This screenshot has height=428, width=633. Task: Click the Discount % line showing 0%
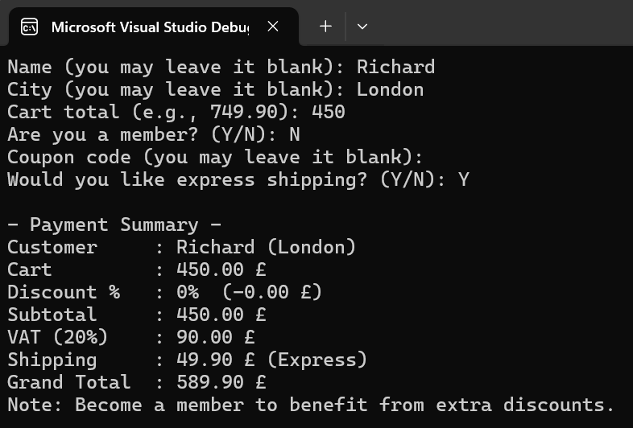pos(165,292)
